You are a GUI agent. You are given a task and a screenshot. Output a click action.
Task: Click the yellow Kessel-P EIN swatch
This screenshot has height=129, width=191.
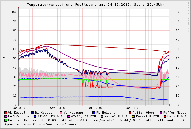point(134,116)
